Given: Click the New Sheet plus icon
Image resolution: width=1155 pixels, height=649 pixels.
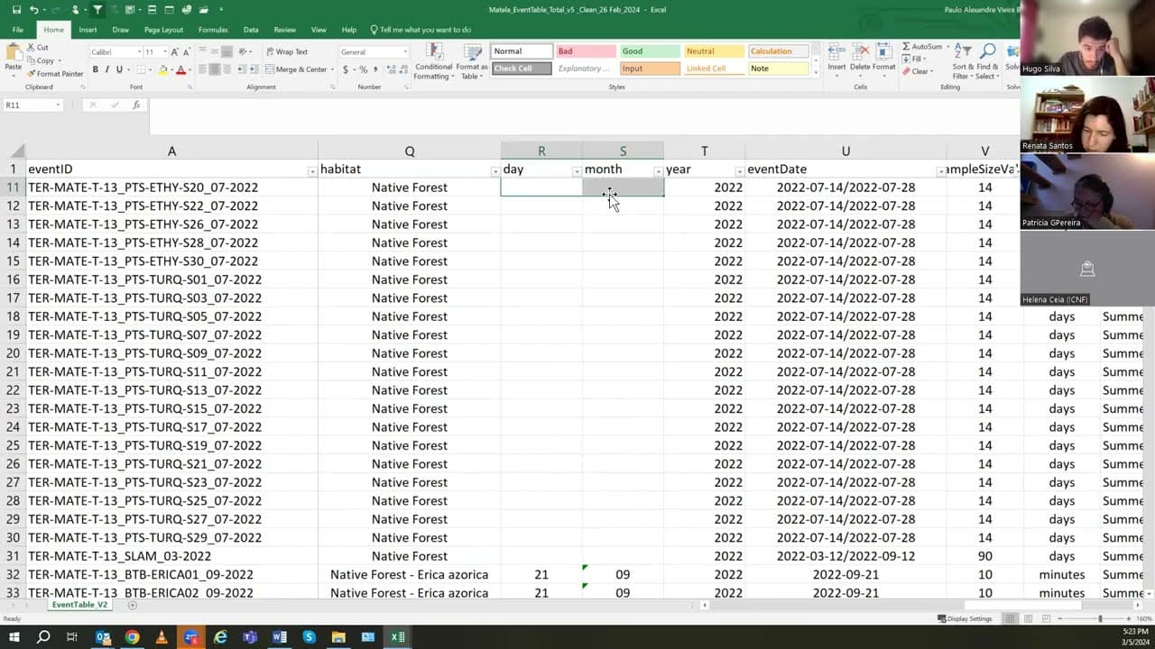Looking at the screenshot, I should pyautogui.click(x=133, y=605).
